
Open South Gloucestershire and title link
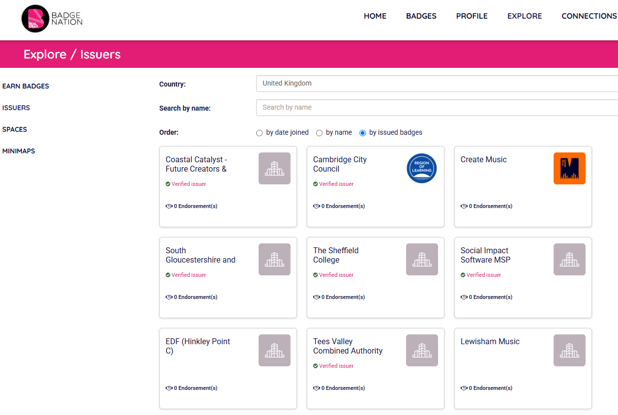201,255
